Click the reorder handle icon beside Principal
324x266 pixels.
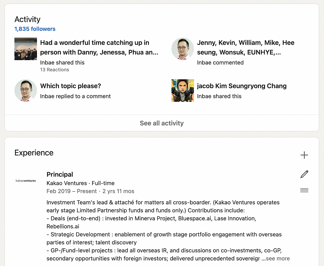[304, 190]
